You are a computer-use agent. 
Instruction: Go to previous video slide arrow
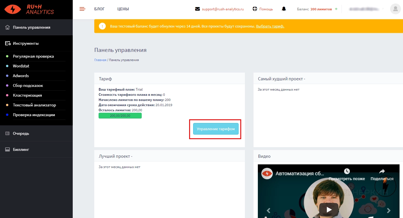pyautogui.click(x=268, y=211)
